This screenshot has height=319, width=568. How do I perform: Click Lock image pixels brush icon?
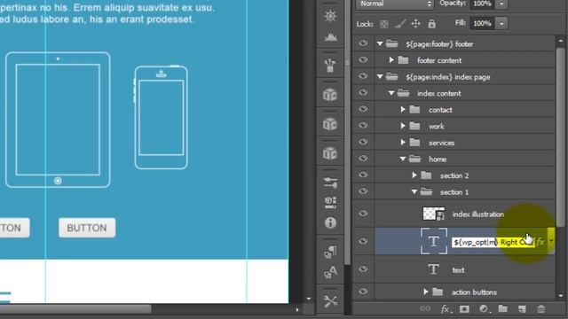point(400,24)
